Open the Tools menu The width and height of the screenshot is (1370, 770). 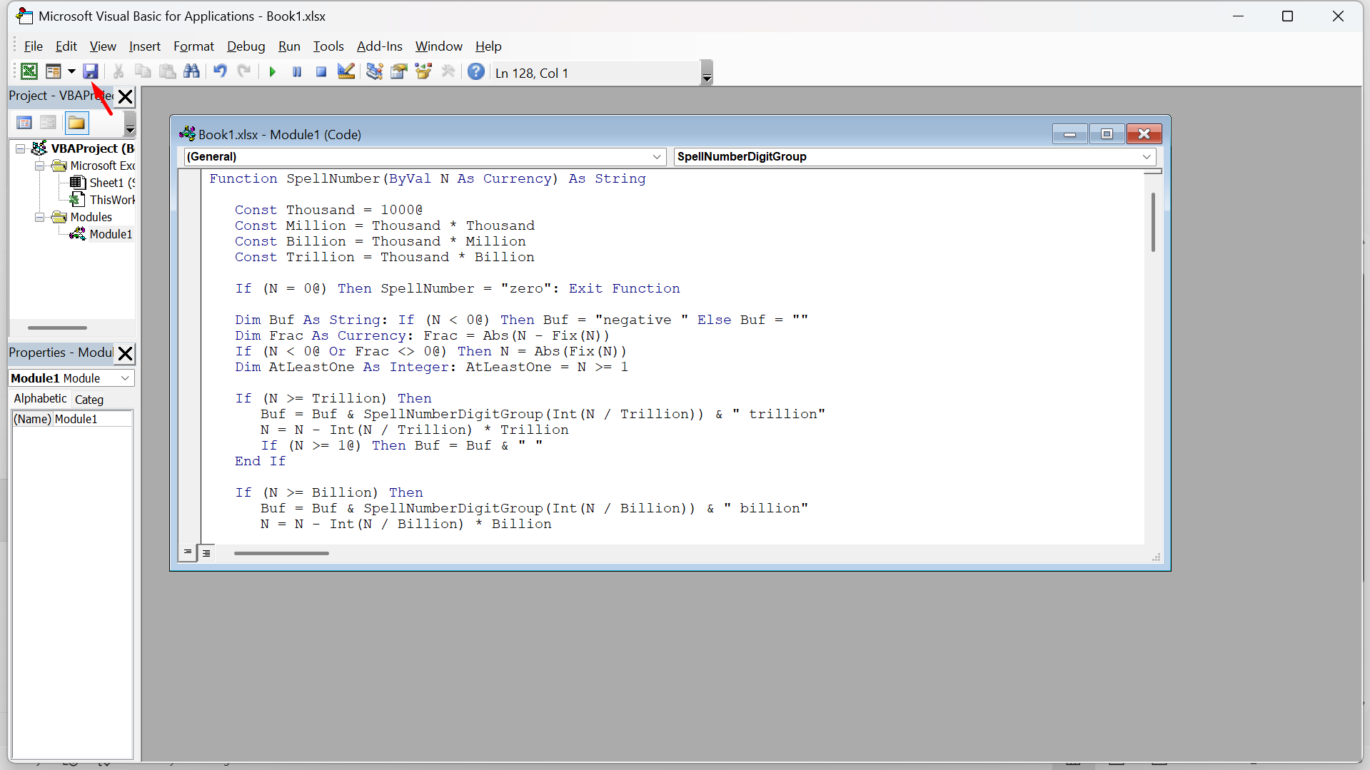[x=328, y=46]
